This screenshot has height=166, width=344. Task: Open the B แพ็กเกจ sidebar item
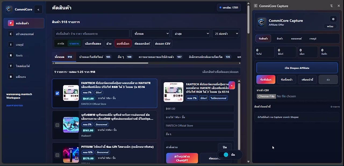24,77
